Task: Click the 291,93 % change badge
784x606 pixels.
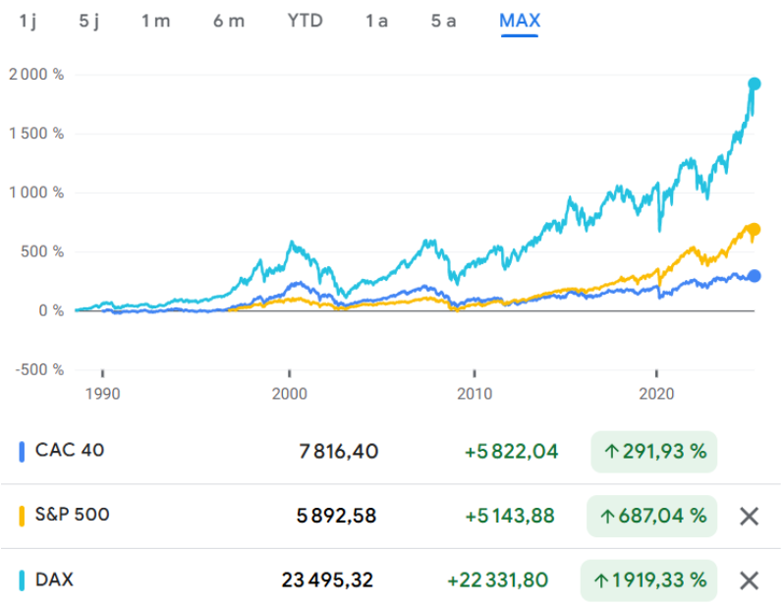Action: click(654, 452)
